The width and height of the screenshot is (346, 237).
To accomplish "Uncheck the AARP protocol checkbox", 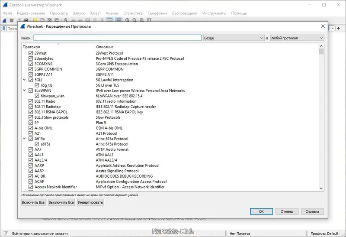I will (x=31, y=166).
